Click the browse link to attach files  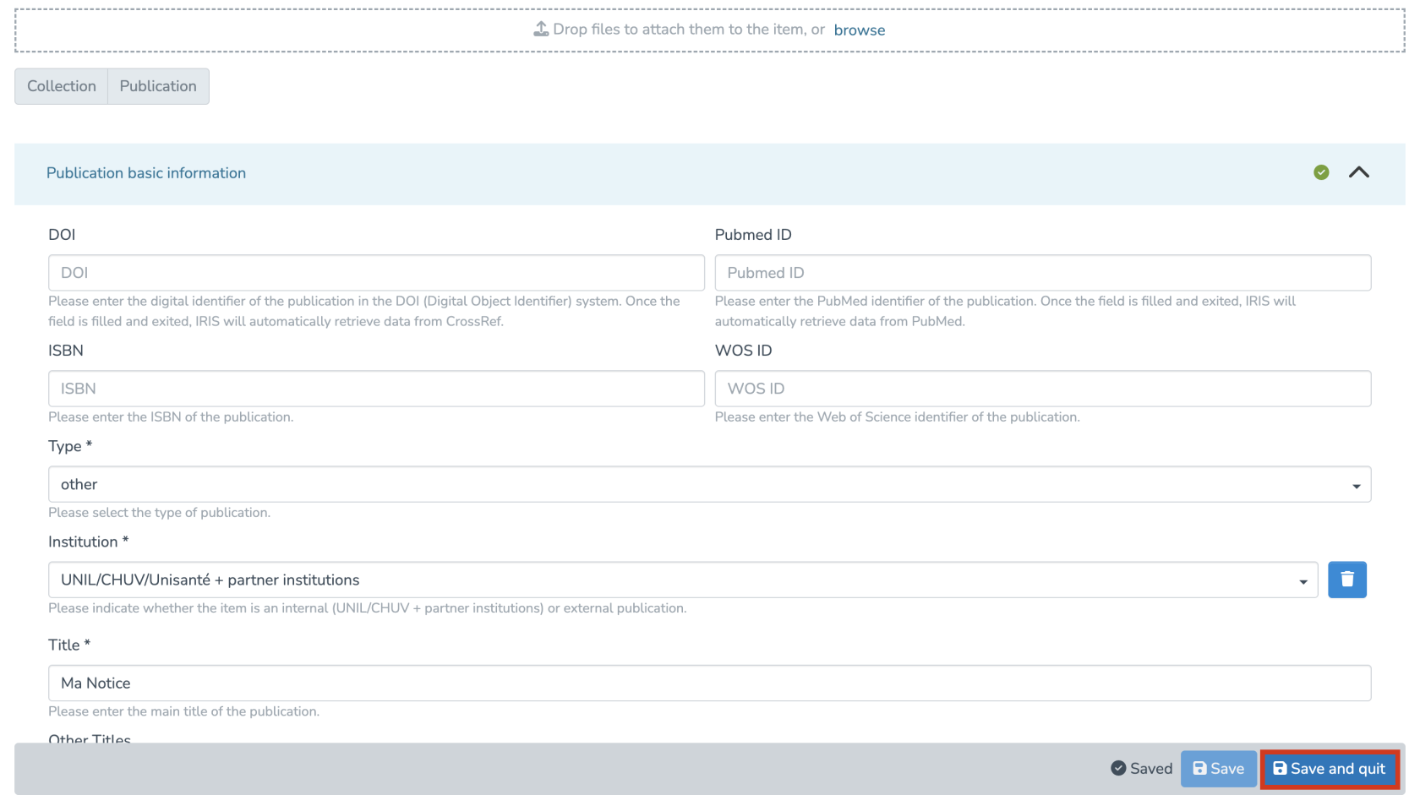(859, 30)
